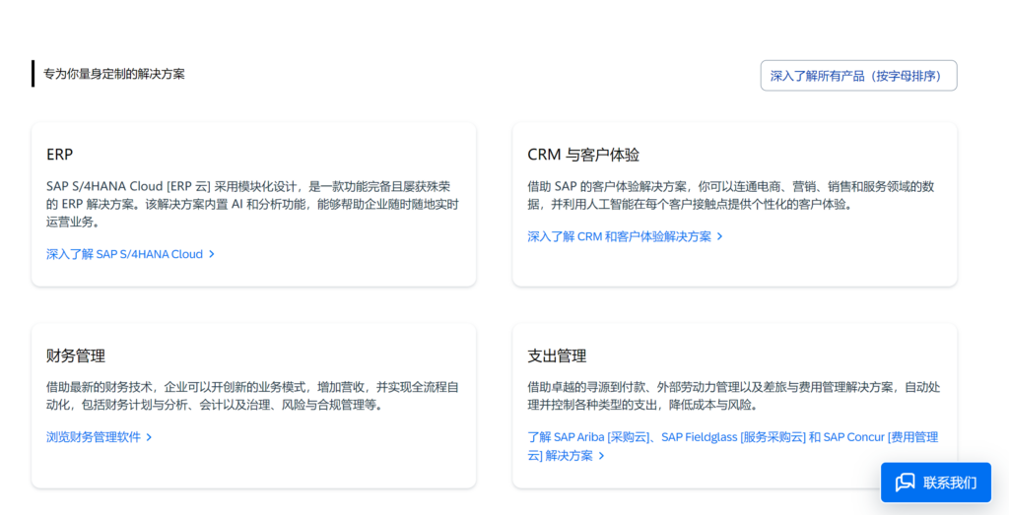Viewport: 1009px width, 515px height.
Task: Follow the 深入了解 SAP S/4HANA Cloud link
Action: point(131,254)
